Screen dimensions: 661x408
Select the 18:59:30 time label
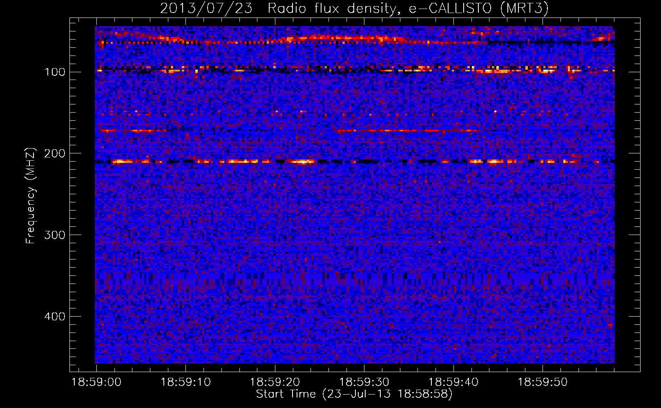(364, 382)
